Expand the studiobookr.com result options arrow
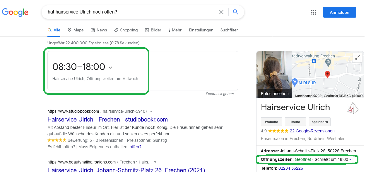 151,111
